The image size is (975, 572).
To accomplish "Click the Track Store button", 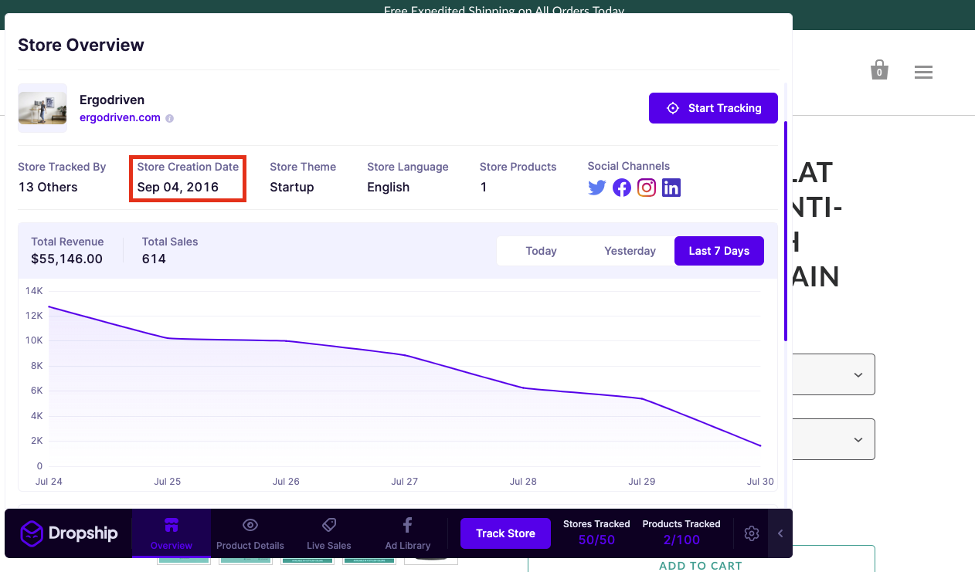I will (505, 533).
